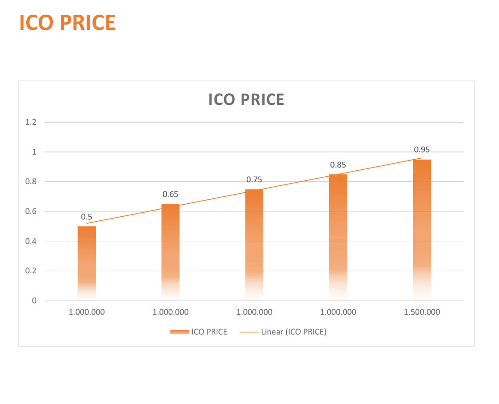Click the bar labeled 0.65
Viewport: 499px width, 404px height.
click(170, 252)
